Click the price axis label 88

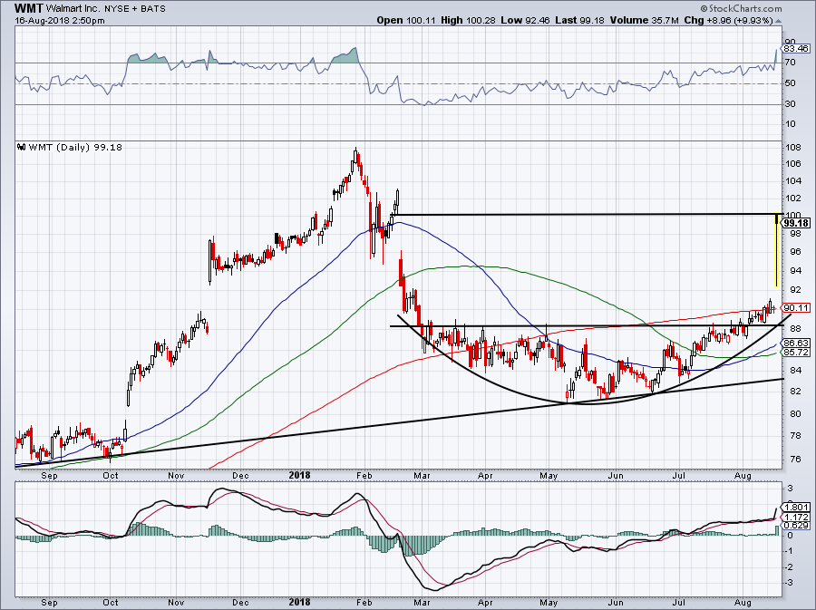(795, 329)
